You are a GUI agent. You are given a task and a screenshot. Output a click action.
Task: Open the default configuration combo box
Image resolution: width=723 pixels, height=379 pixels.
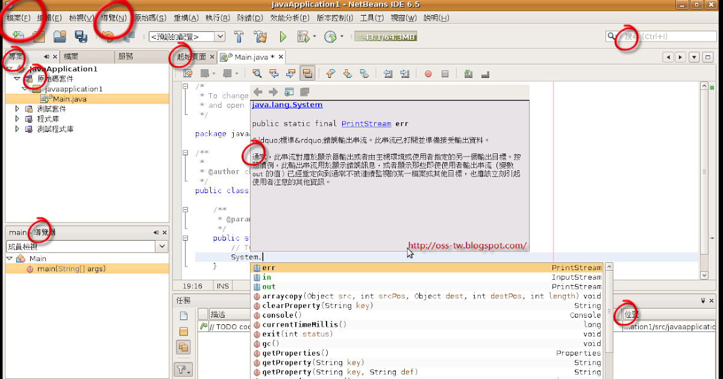pyautogui.click(x=187, y=37)
